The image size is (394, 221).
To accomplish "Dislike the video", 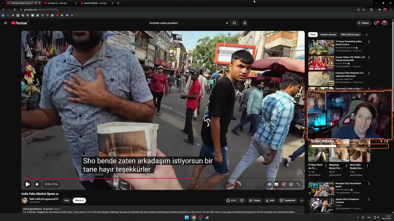I will (x=242, y=200).
